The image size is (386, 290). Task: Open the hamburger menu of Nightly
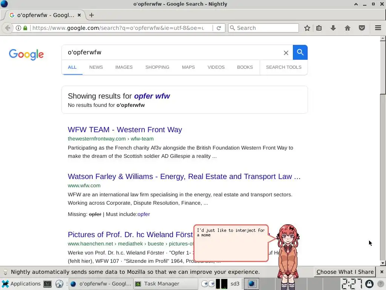coord(378,28)
